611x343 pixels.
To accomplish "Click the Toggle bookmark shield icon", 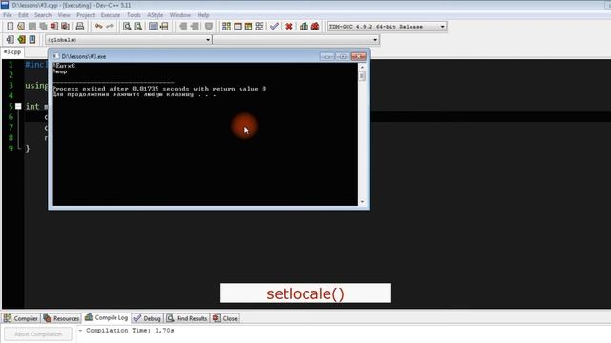I will point(209,26).
